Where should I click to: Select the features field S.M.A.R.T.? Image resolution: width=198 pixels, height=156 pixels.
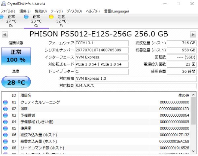coord(136,86)
